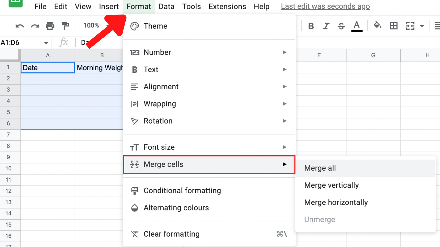Click the fx formula bar field

64,43
